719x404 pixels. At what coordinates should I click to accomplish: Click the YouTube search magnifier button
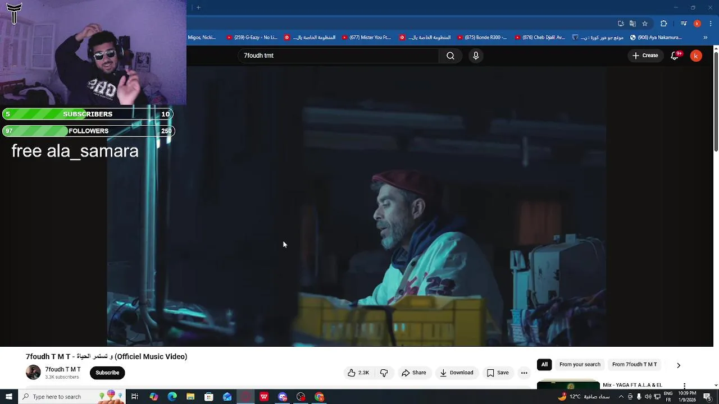(450, 56)
